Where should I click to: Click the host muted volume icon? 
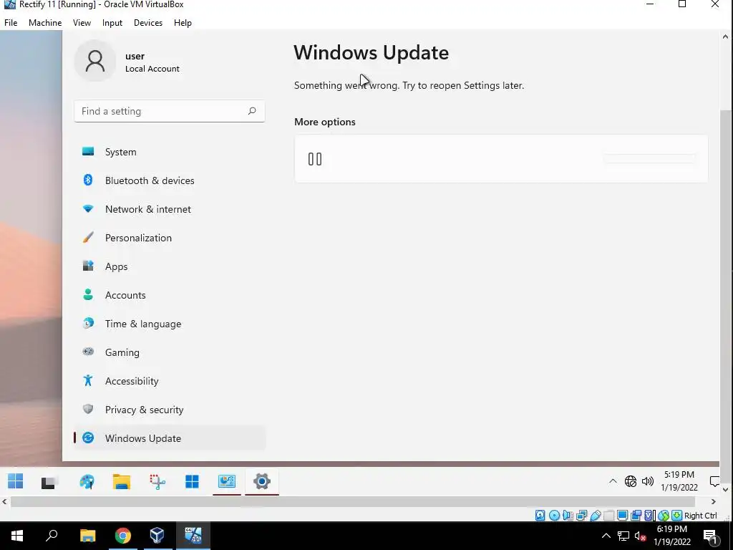click(641, 536)
